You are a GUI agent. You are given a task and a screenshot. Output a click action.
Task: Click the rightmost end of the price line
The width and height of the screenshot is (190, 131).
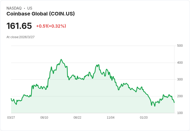(x=174, y=102)
